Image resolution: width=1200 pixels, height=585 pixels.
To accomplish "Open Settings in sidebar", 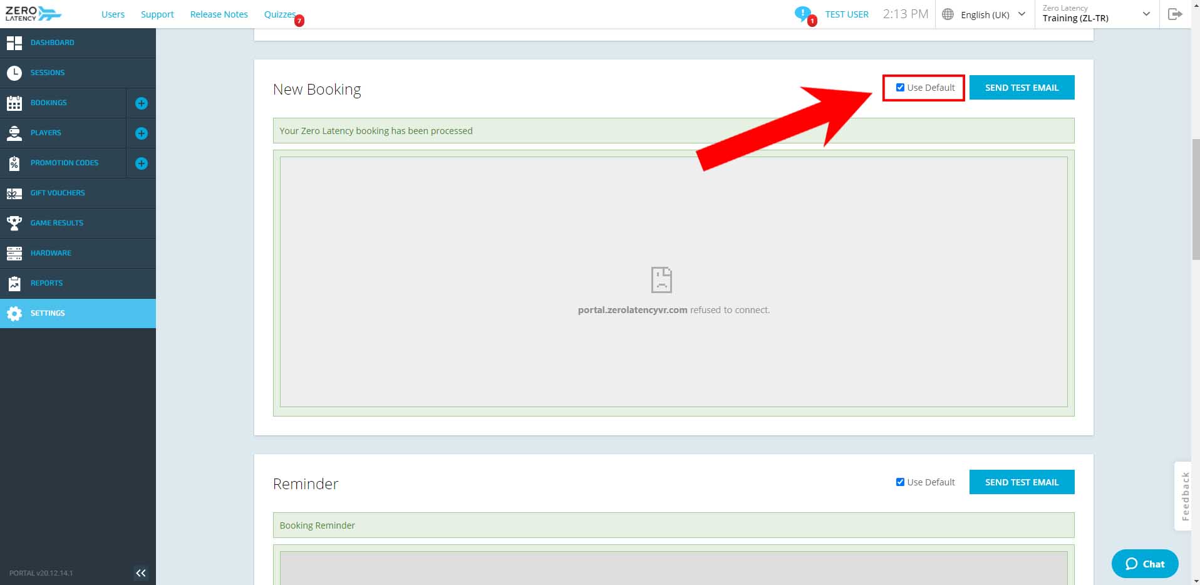I will pyautogui.click(x=78, y=313).
